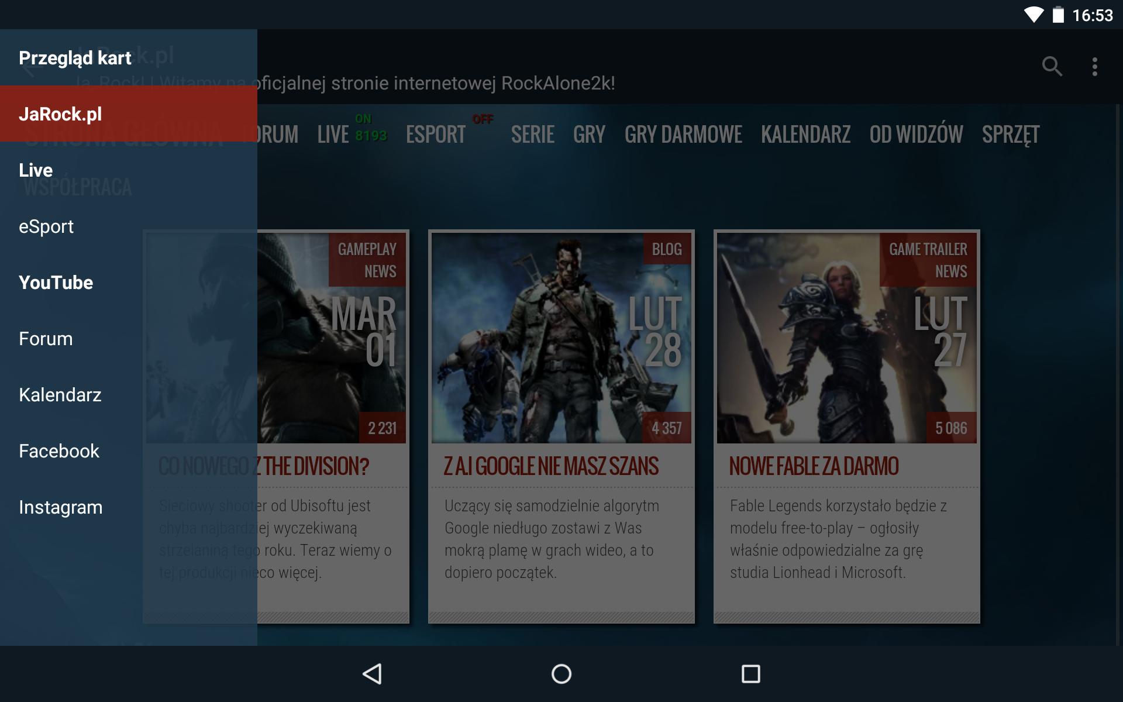Tap the Android back navigation button
The width and height of the screenshot is (1123, 702).
(373, 674)
